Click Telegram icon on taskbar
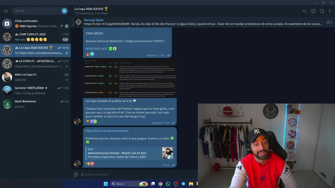The width and height of the screenshot is (335, 188). [183, 184]
